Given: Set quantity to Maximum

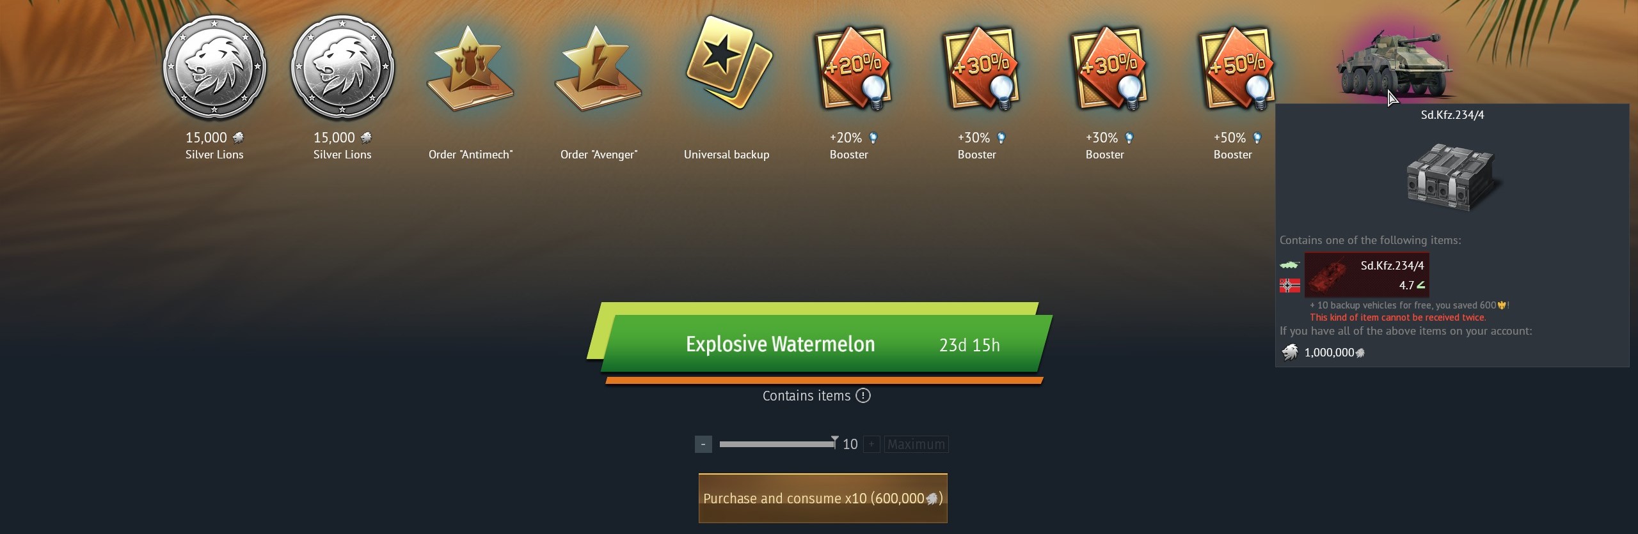Looking at the screenshot, I should [x=916, y=444].
